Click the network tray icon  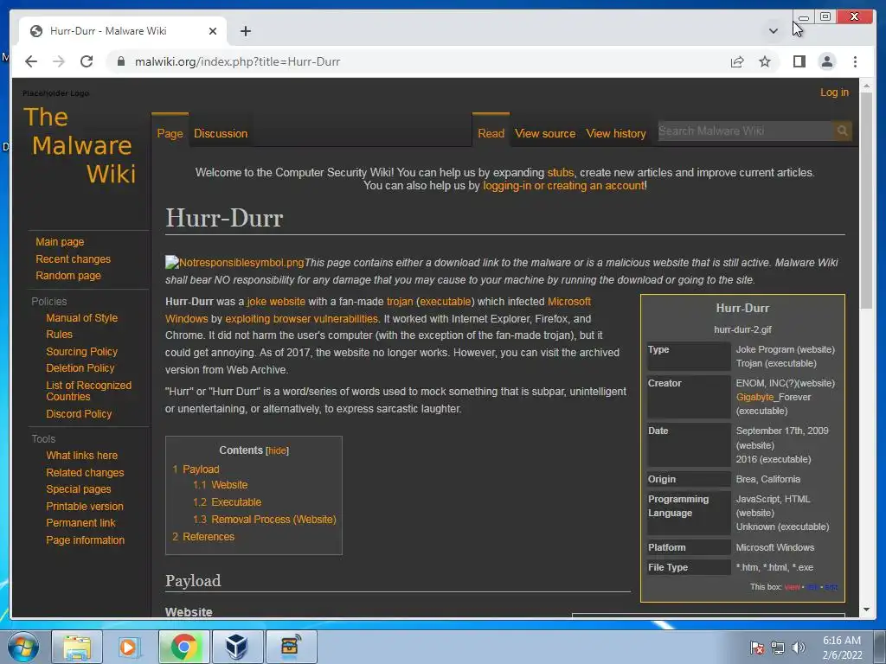(x=778, y=648)
